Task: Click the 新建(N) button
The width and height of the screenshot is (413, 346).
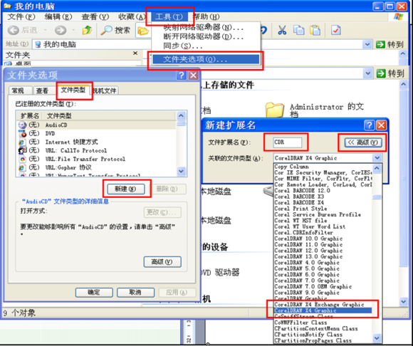Action: pyautogui.click(x=125, y=189)
